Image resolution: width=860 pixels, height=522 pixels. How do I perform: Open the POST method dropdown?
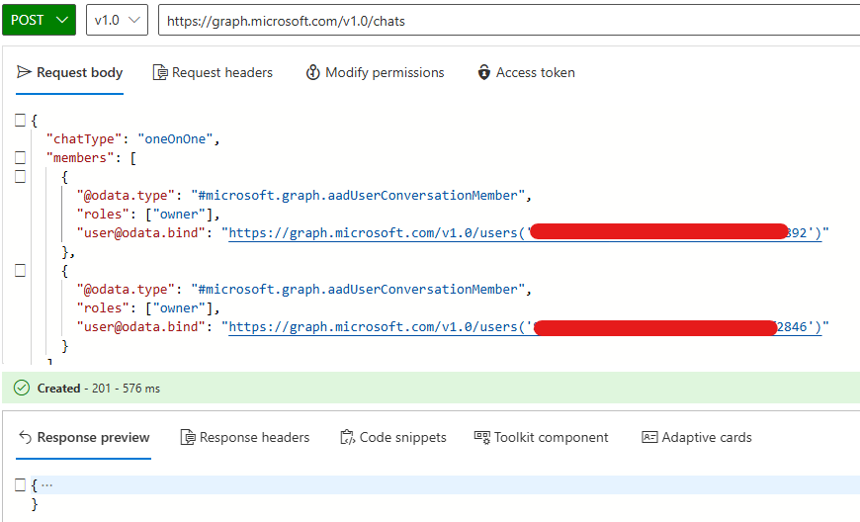pos(39,21)
